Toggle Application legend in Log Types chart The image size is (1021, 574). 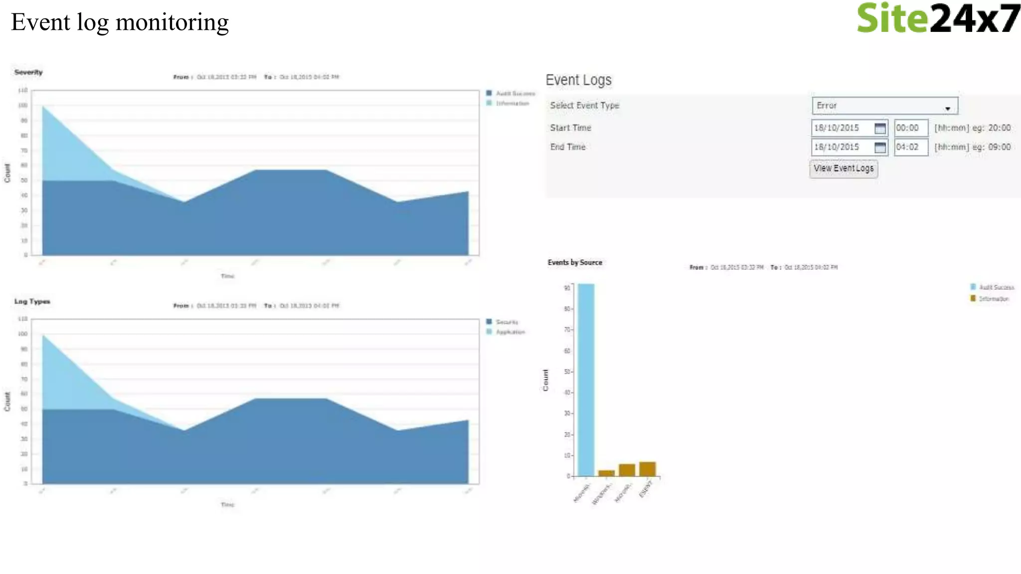506,332
